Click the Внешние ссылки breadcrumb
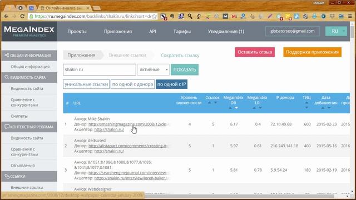Image resolution: width=356 pixels, height=200 pixels. [x=127, y=55]
